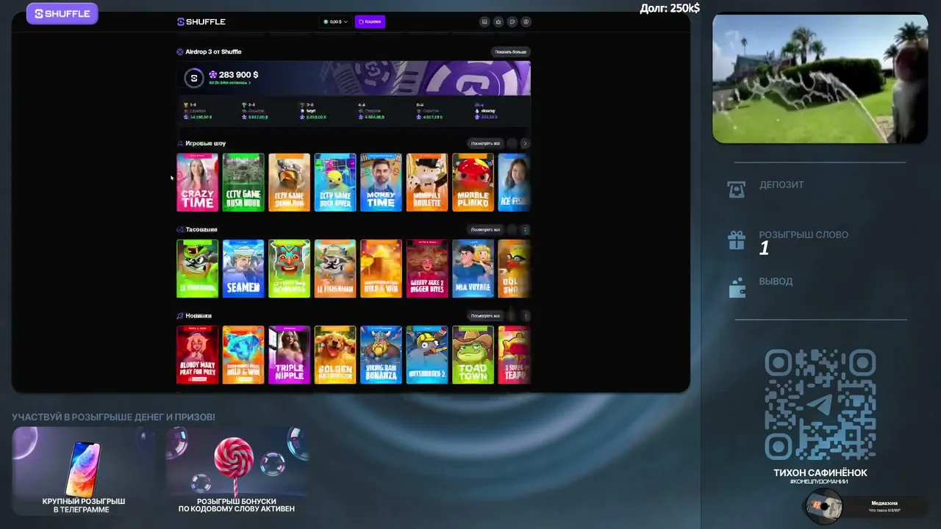
Task: Click the Shuffle logo in the site header
Action: (x=201, y=22)
